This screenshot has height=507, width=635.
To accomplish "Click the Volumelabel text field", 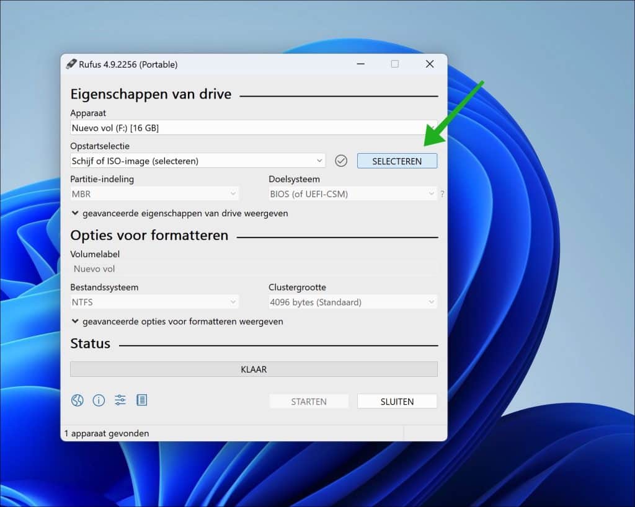I will click(254, 269).
